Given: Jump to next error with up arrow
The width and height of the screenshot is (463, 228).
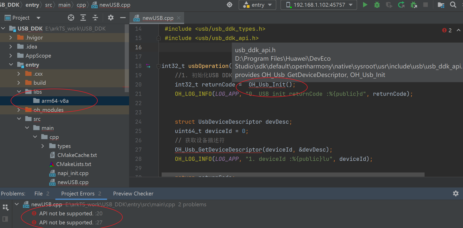Looking at the screenshot, I should click(x=459, y=30).
